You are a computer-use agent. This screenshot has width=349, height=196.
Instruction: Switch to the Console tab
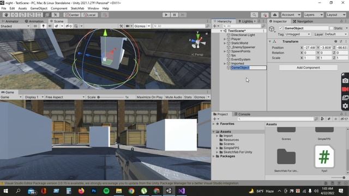pos(242,114)
